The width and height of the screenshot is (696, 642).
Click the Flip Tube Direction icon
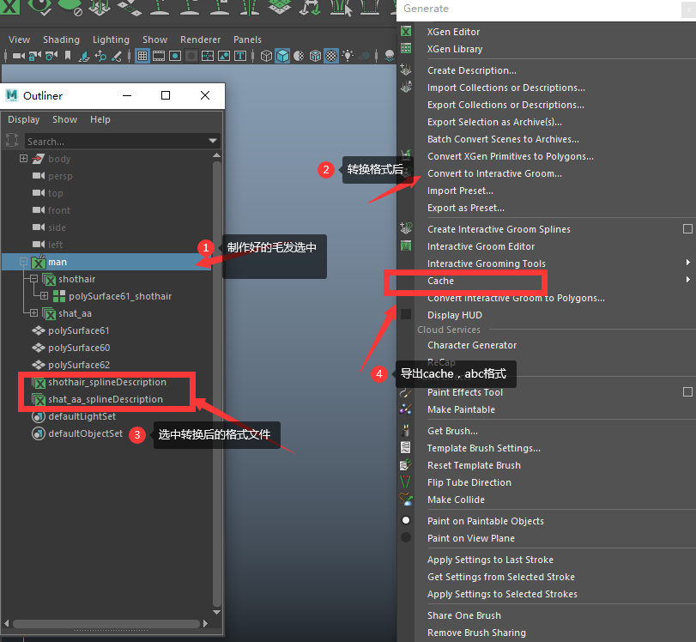pyautogui.click(x=406, y=481)
